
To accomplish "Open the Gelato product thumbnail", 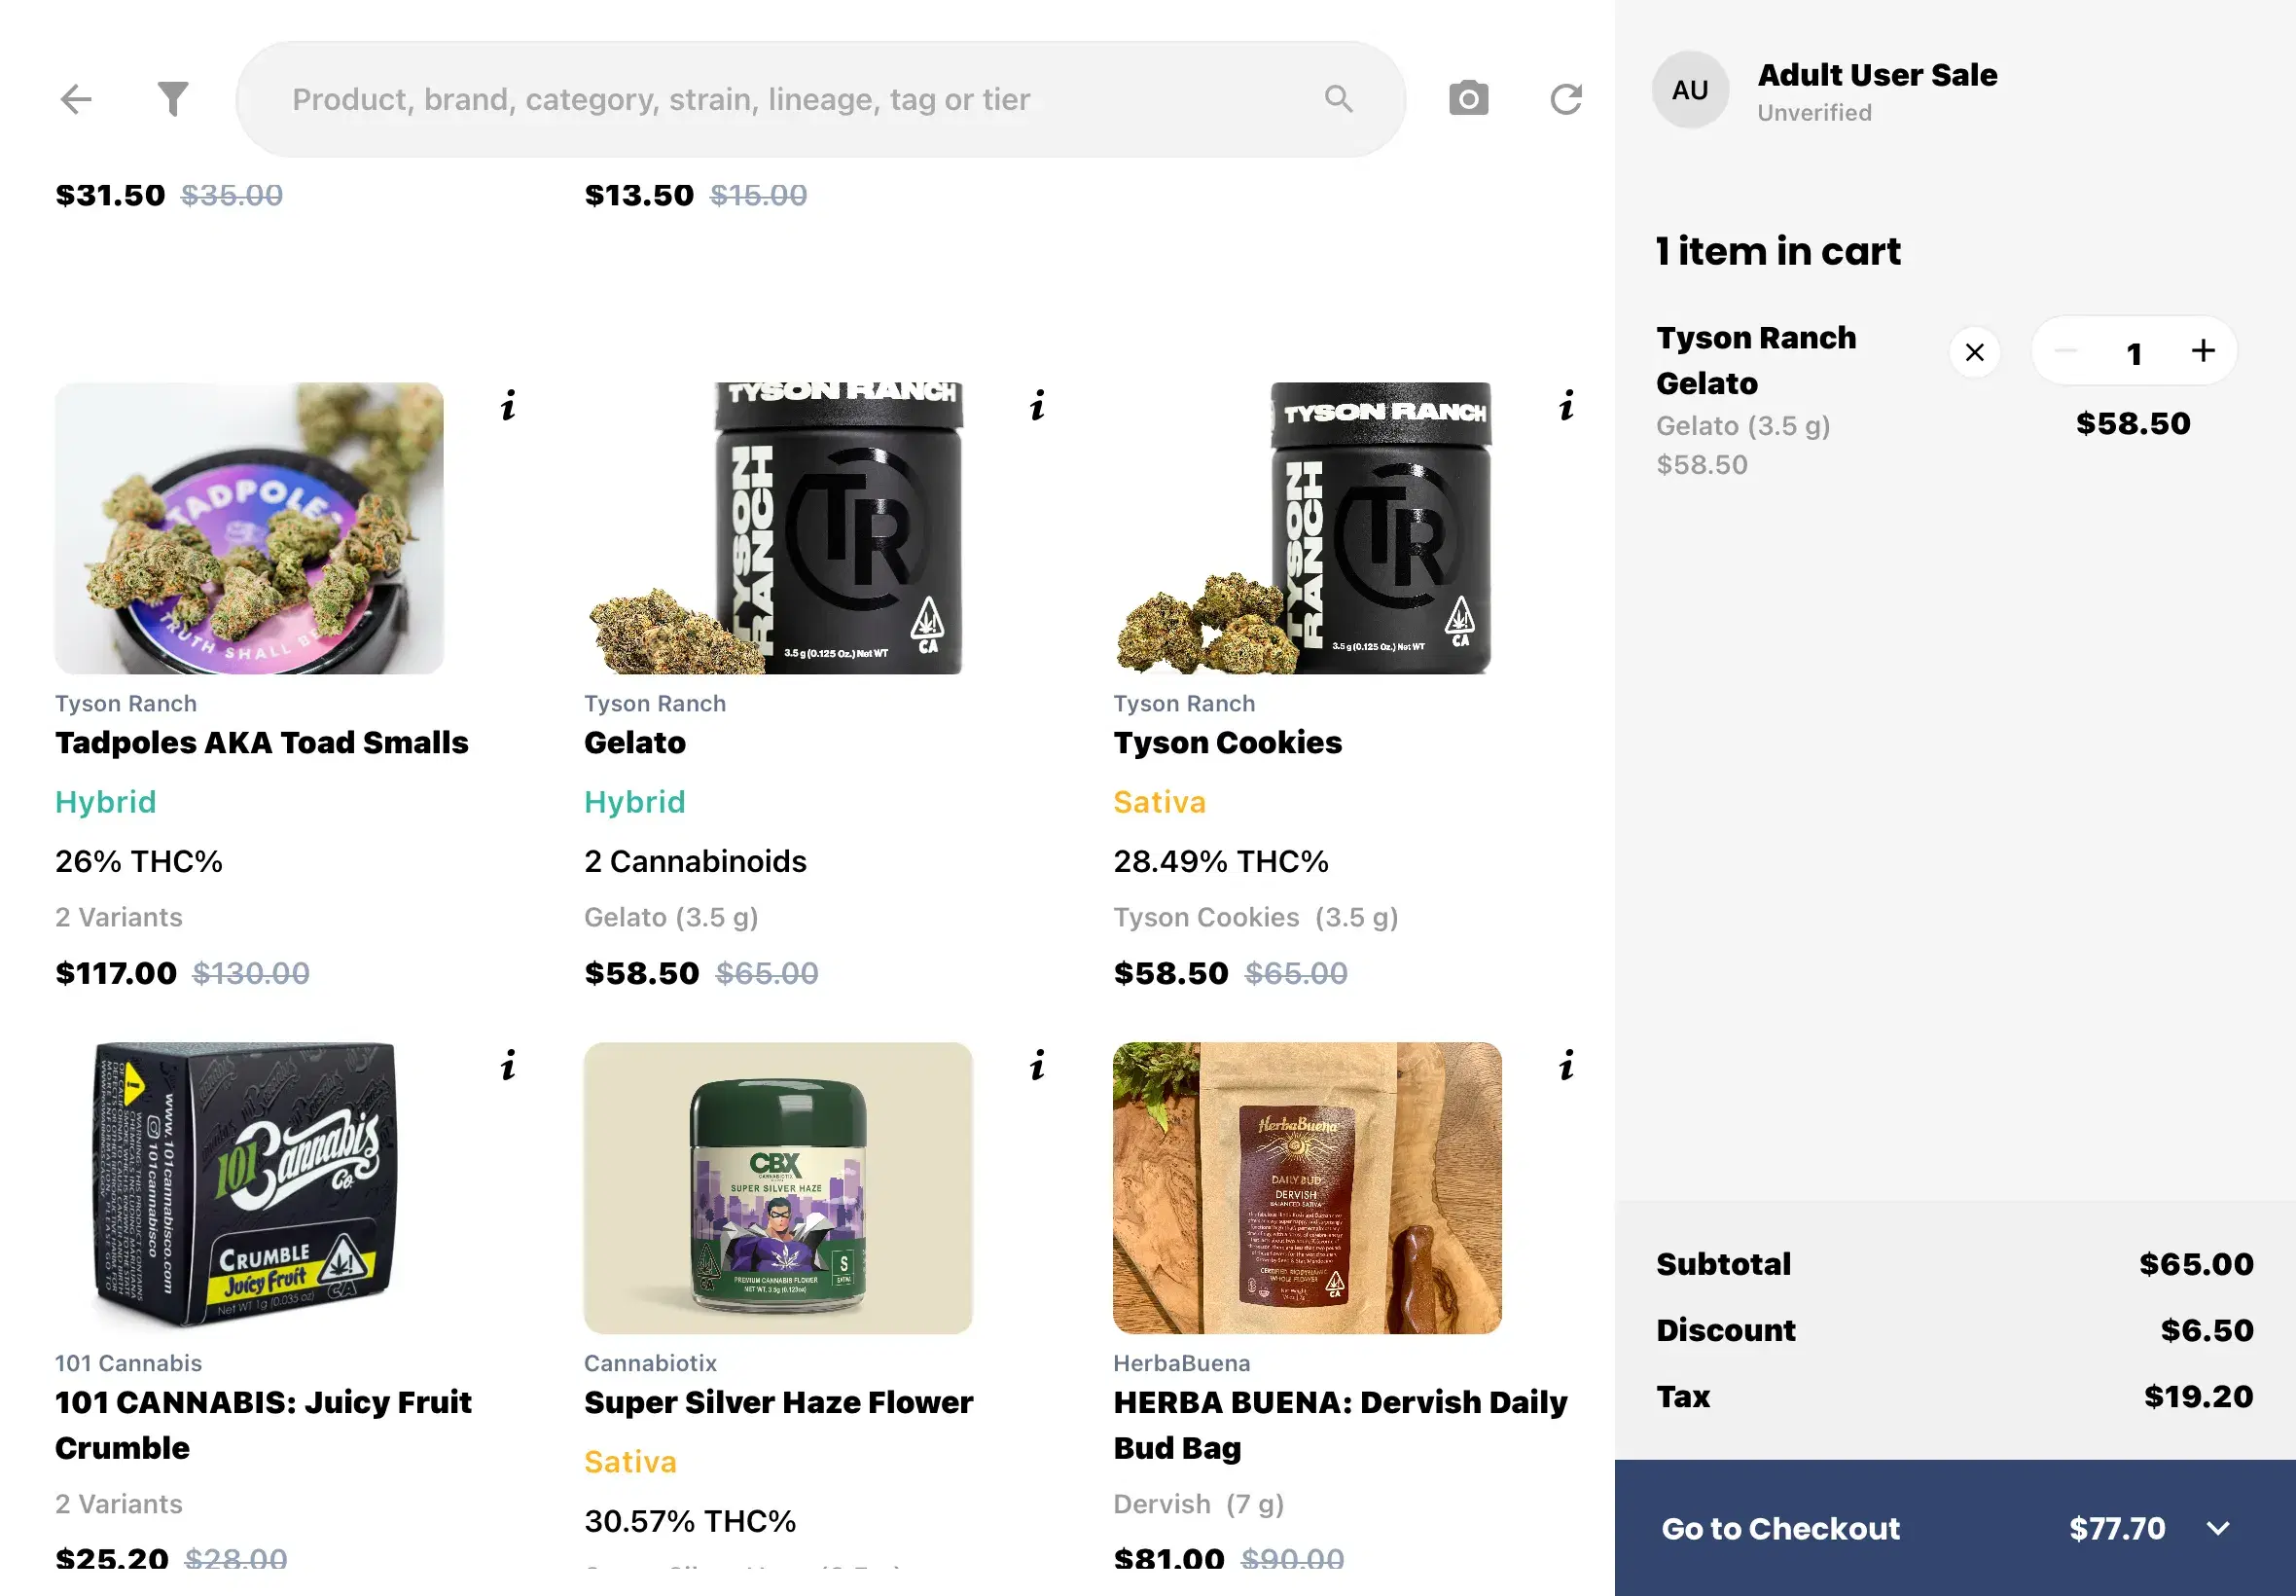I will click(x=779, y=525).
